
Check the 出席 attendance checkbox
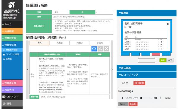[x=125, y=27]
